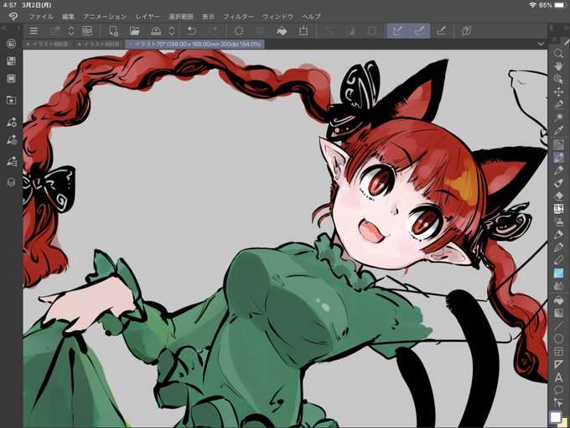Image resolution: width=570 pixels, height=428 pixels.
Task: Open the Clip Studio Paint logo menu
Action: pos(13,17)
